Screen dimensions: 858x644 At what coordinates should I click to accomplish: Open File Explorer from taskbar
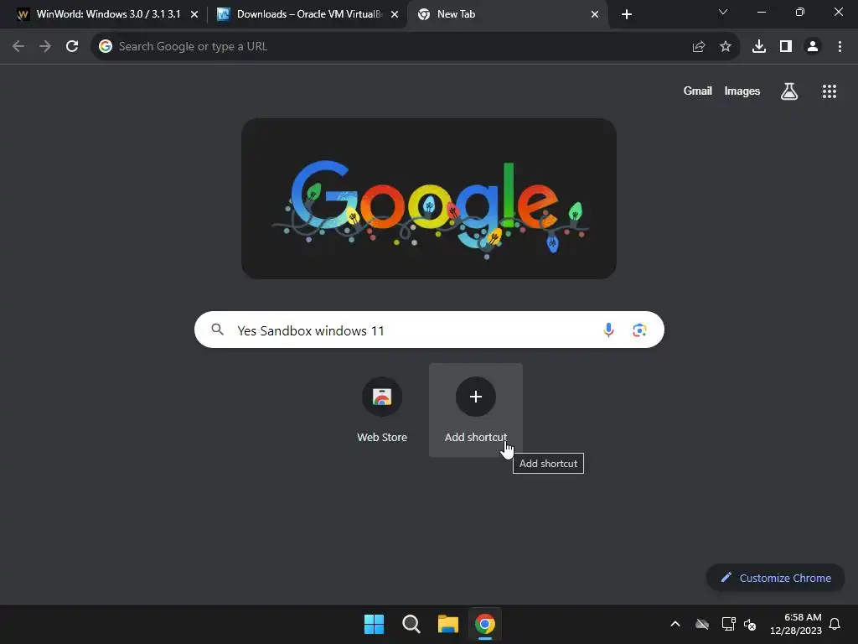(x=447, y=624)
